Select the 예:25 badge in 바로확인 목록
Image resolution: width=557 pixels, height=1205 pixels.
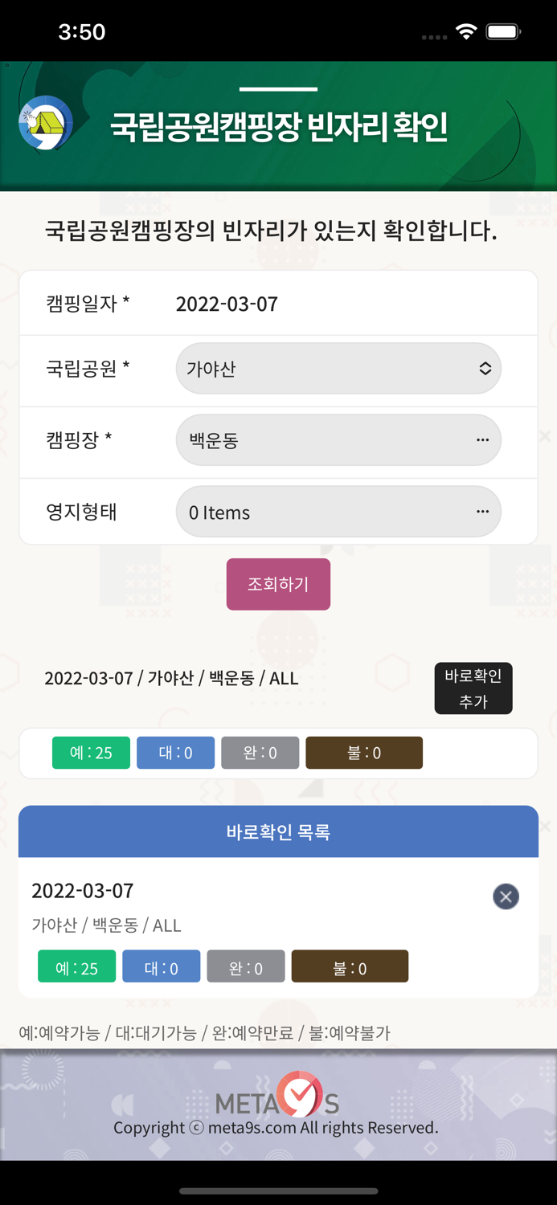(x=76, y=966)
